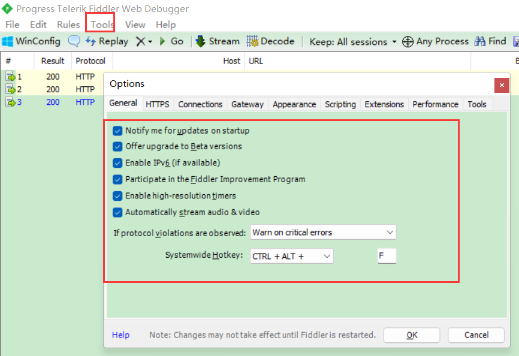The width and height of the screenshot is (519, 356).
Task: Switch to the Performance tab
Action: tap(435, 104)
